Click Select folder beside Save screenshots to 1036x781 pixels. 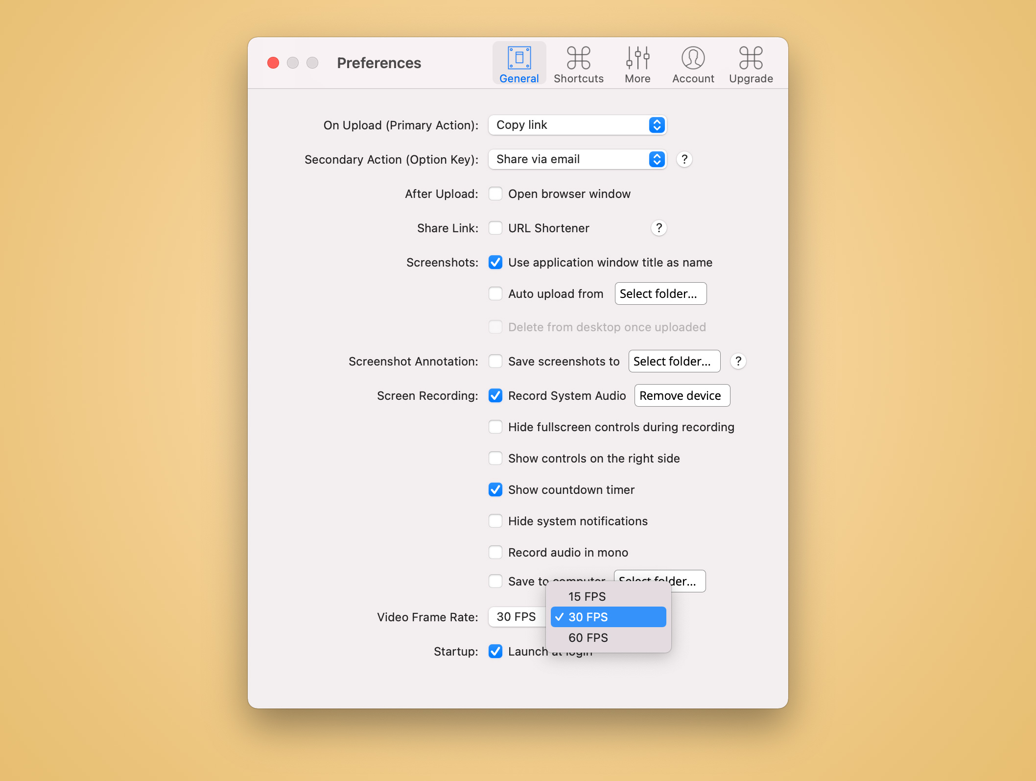click(x=674, y=361)
